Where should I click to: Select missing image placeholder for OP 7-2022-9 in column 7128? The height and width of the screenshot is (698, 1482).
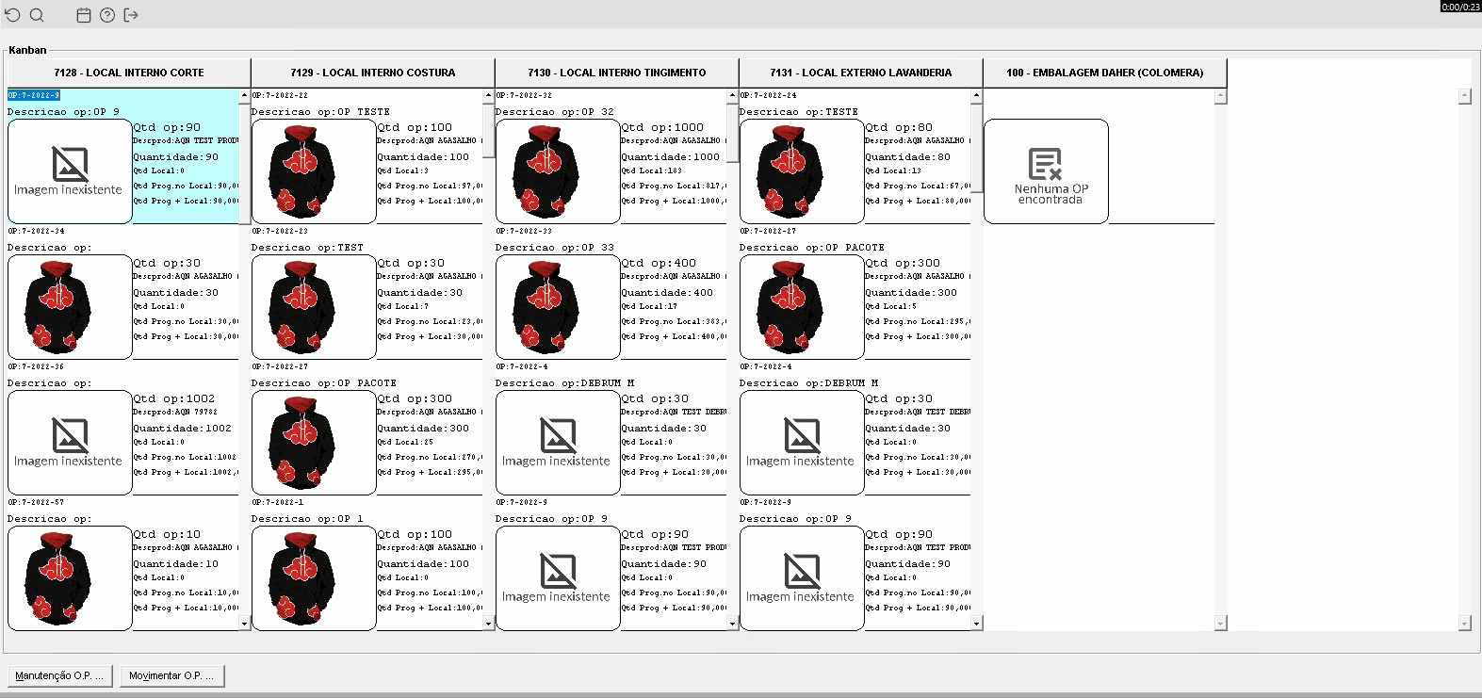[x=70, y=171]
